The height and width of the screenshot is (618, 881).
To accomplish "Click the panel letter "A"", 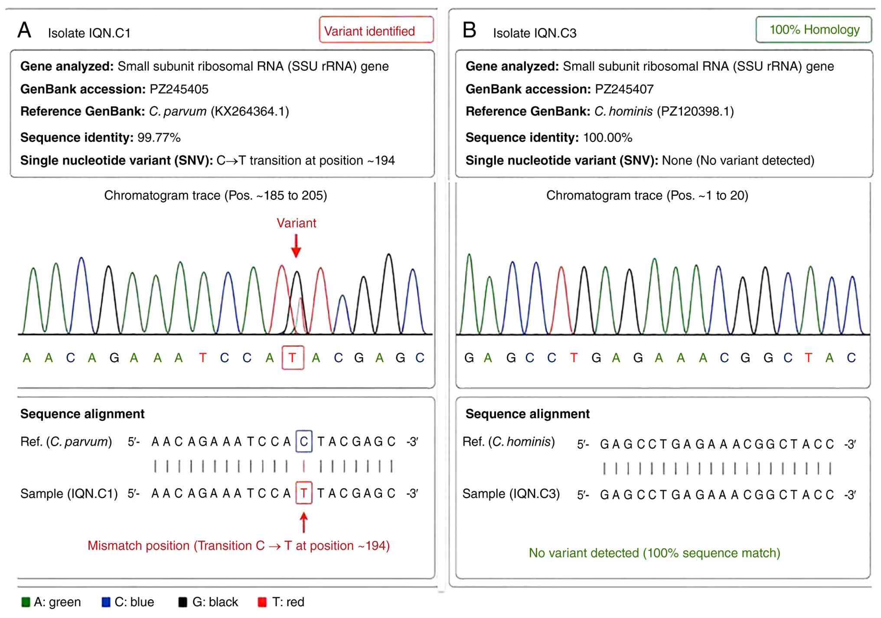I will [x=24, y=30].
